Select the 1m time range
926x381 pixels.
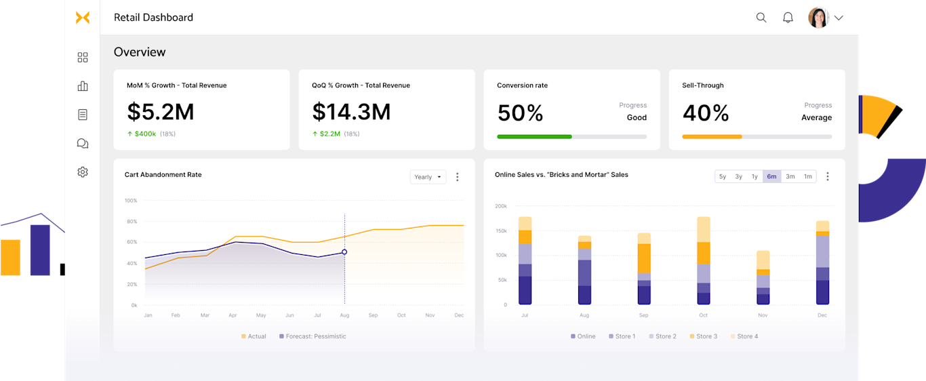click(x=808, y=176)
